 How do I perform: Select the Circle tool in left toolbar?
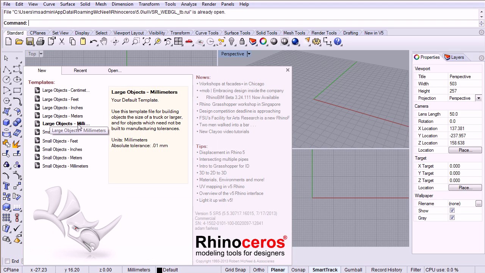tap(6, 80)
